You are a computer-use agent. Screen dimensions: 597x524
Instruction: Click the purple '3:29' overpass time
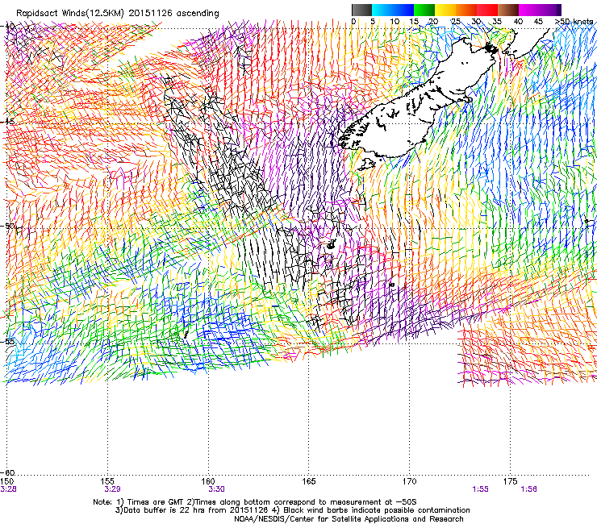[113, 489]
